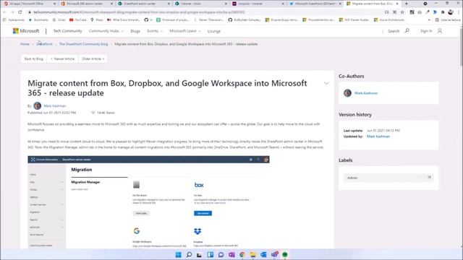Open the article options chevron beside title
The image size is (463, 260).
pyautogui.click(x=326, y=84)
